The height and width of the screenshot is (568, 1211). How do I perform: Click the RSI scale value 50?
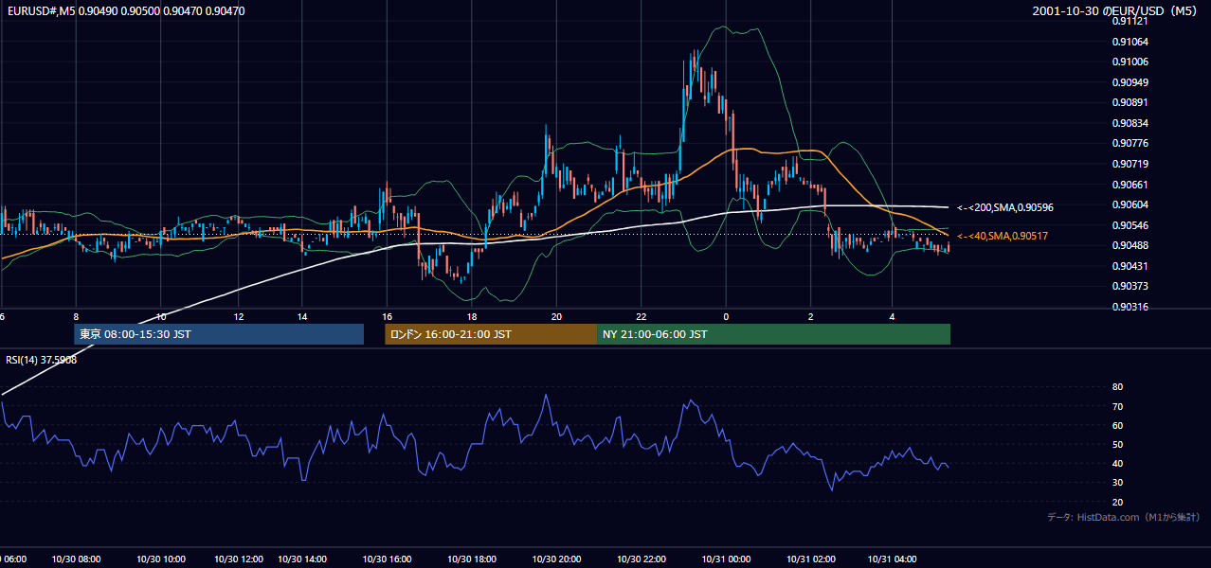1117,444
